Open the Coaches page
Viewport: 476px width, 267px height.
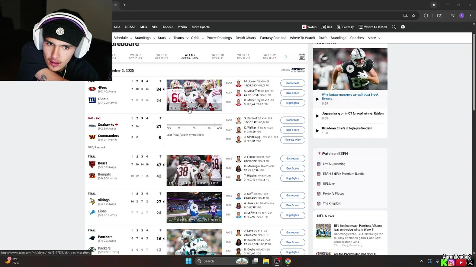tap(357, 38)
